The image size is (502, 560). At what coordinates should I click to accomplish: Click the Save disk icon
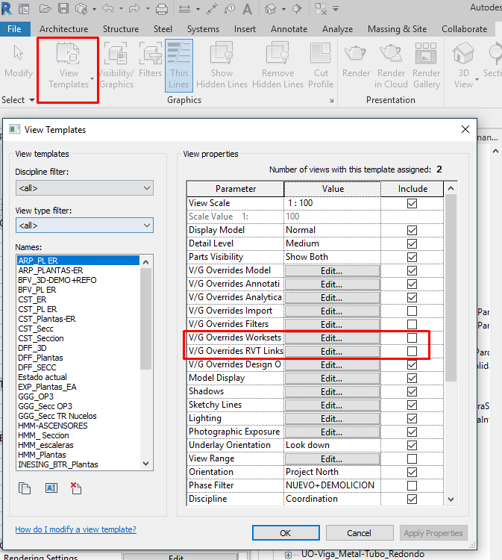(63, 8)
